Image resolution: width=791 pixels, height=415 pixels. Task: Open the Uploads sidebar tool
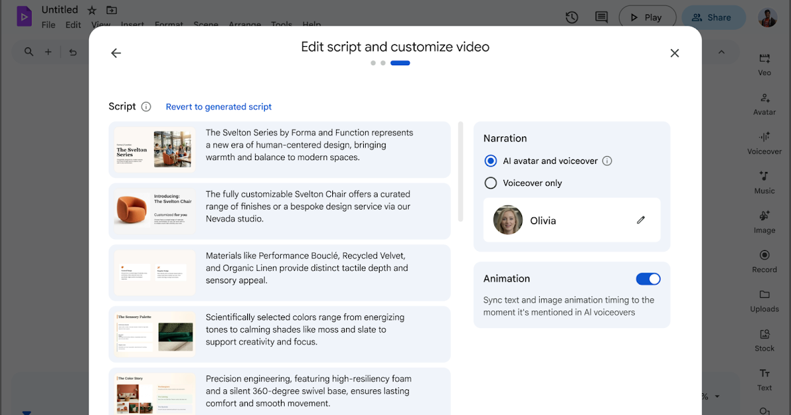[765, 301]
